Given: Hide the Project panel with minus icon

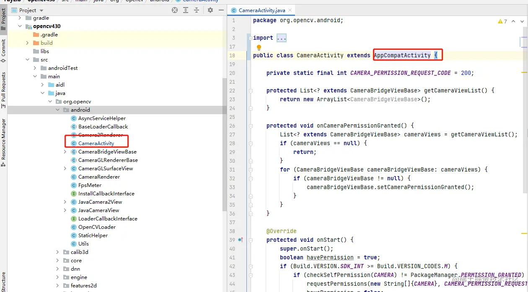Looking at the screenshot, I should tap(221, 10).
